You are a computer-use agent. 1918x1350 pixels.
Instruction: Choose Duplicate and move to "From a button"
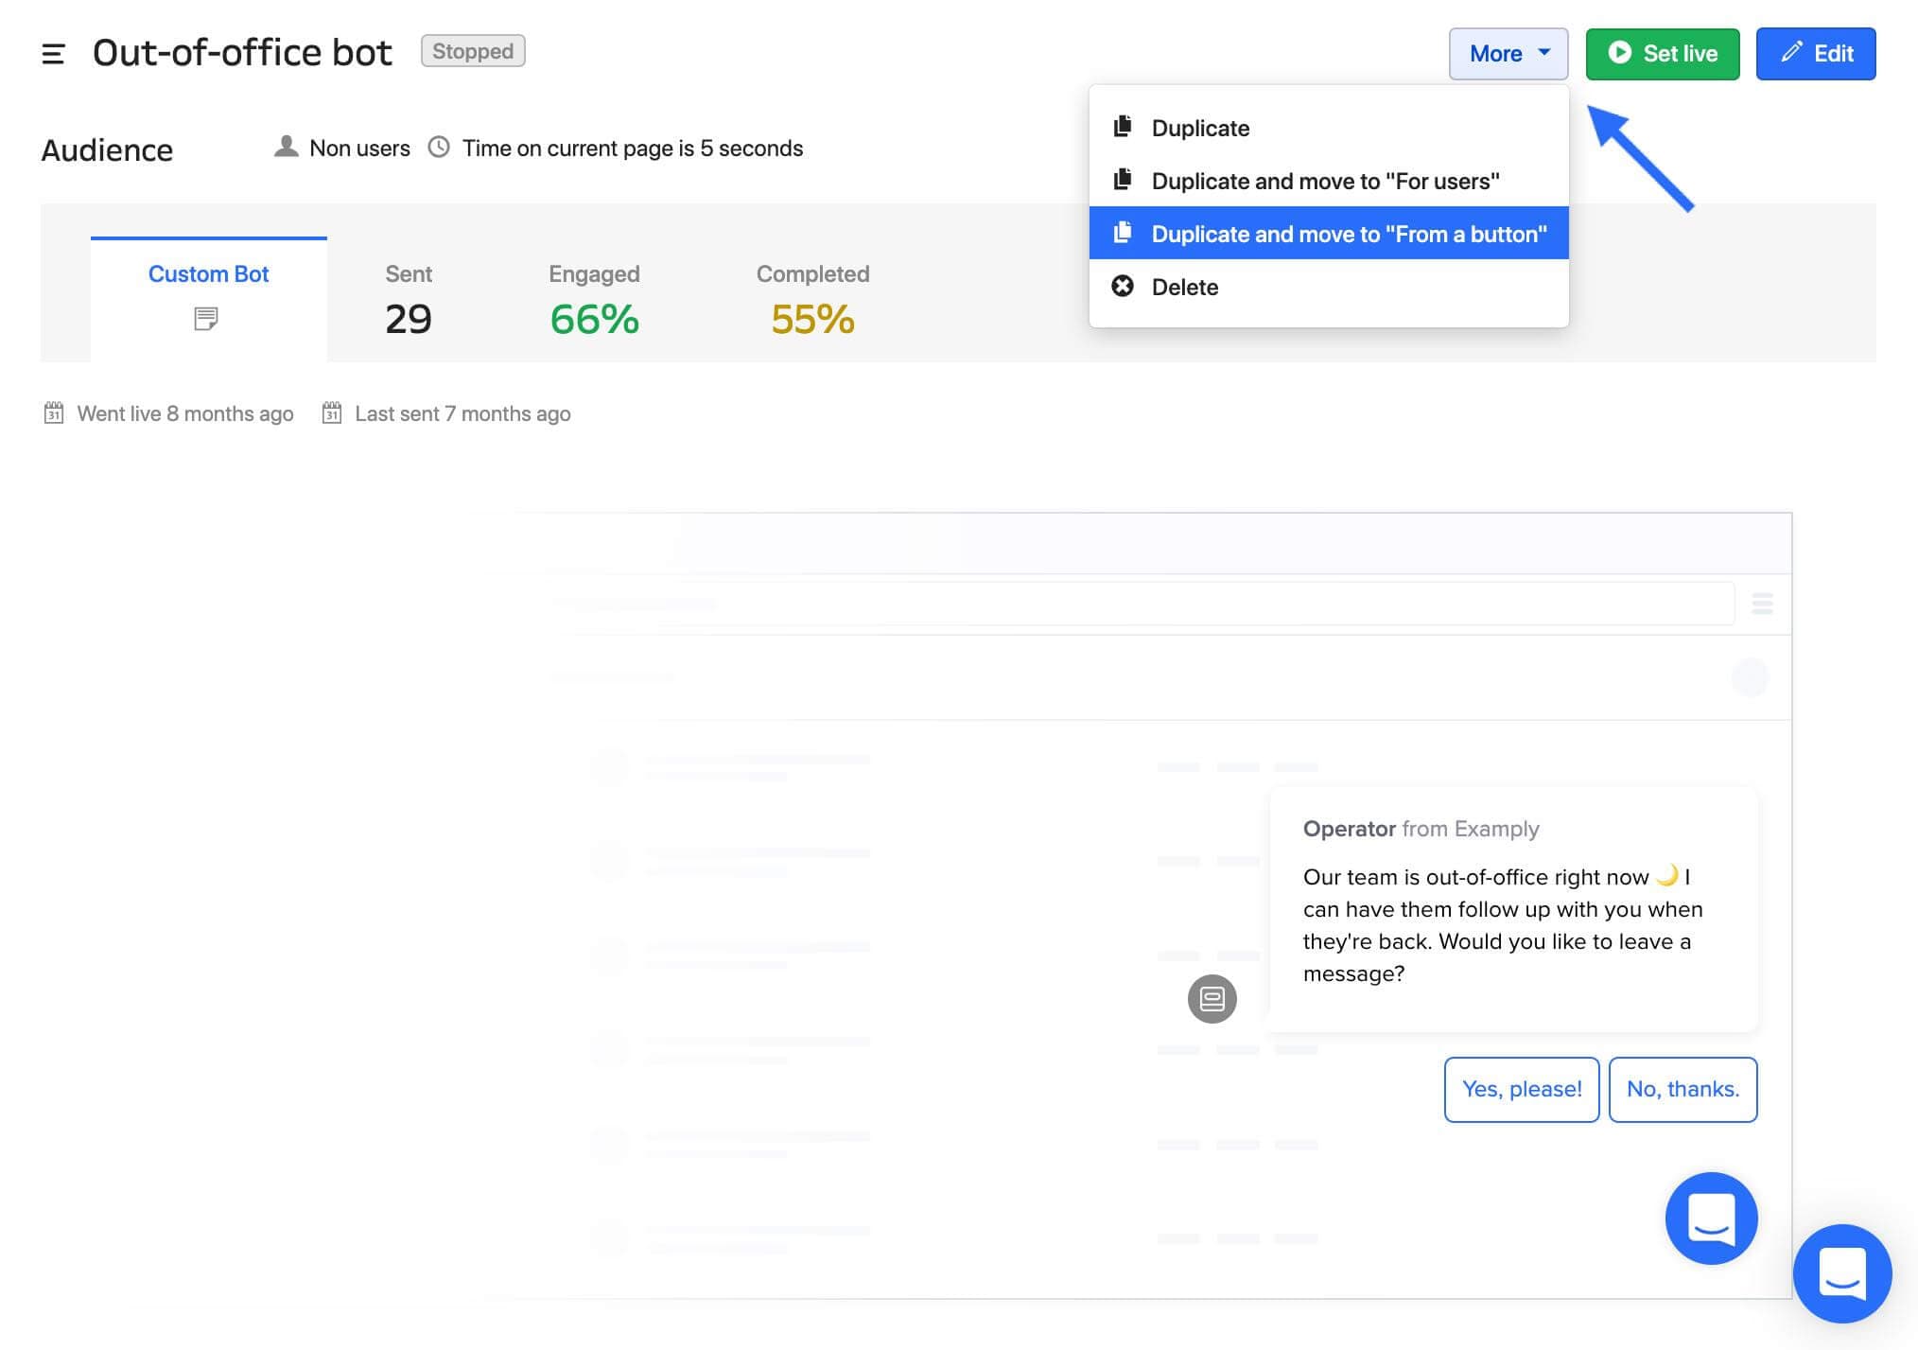click(x=1329, y=234)
